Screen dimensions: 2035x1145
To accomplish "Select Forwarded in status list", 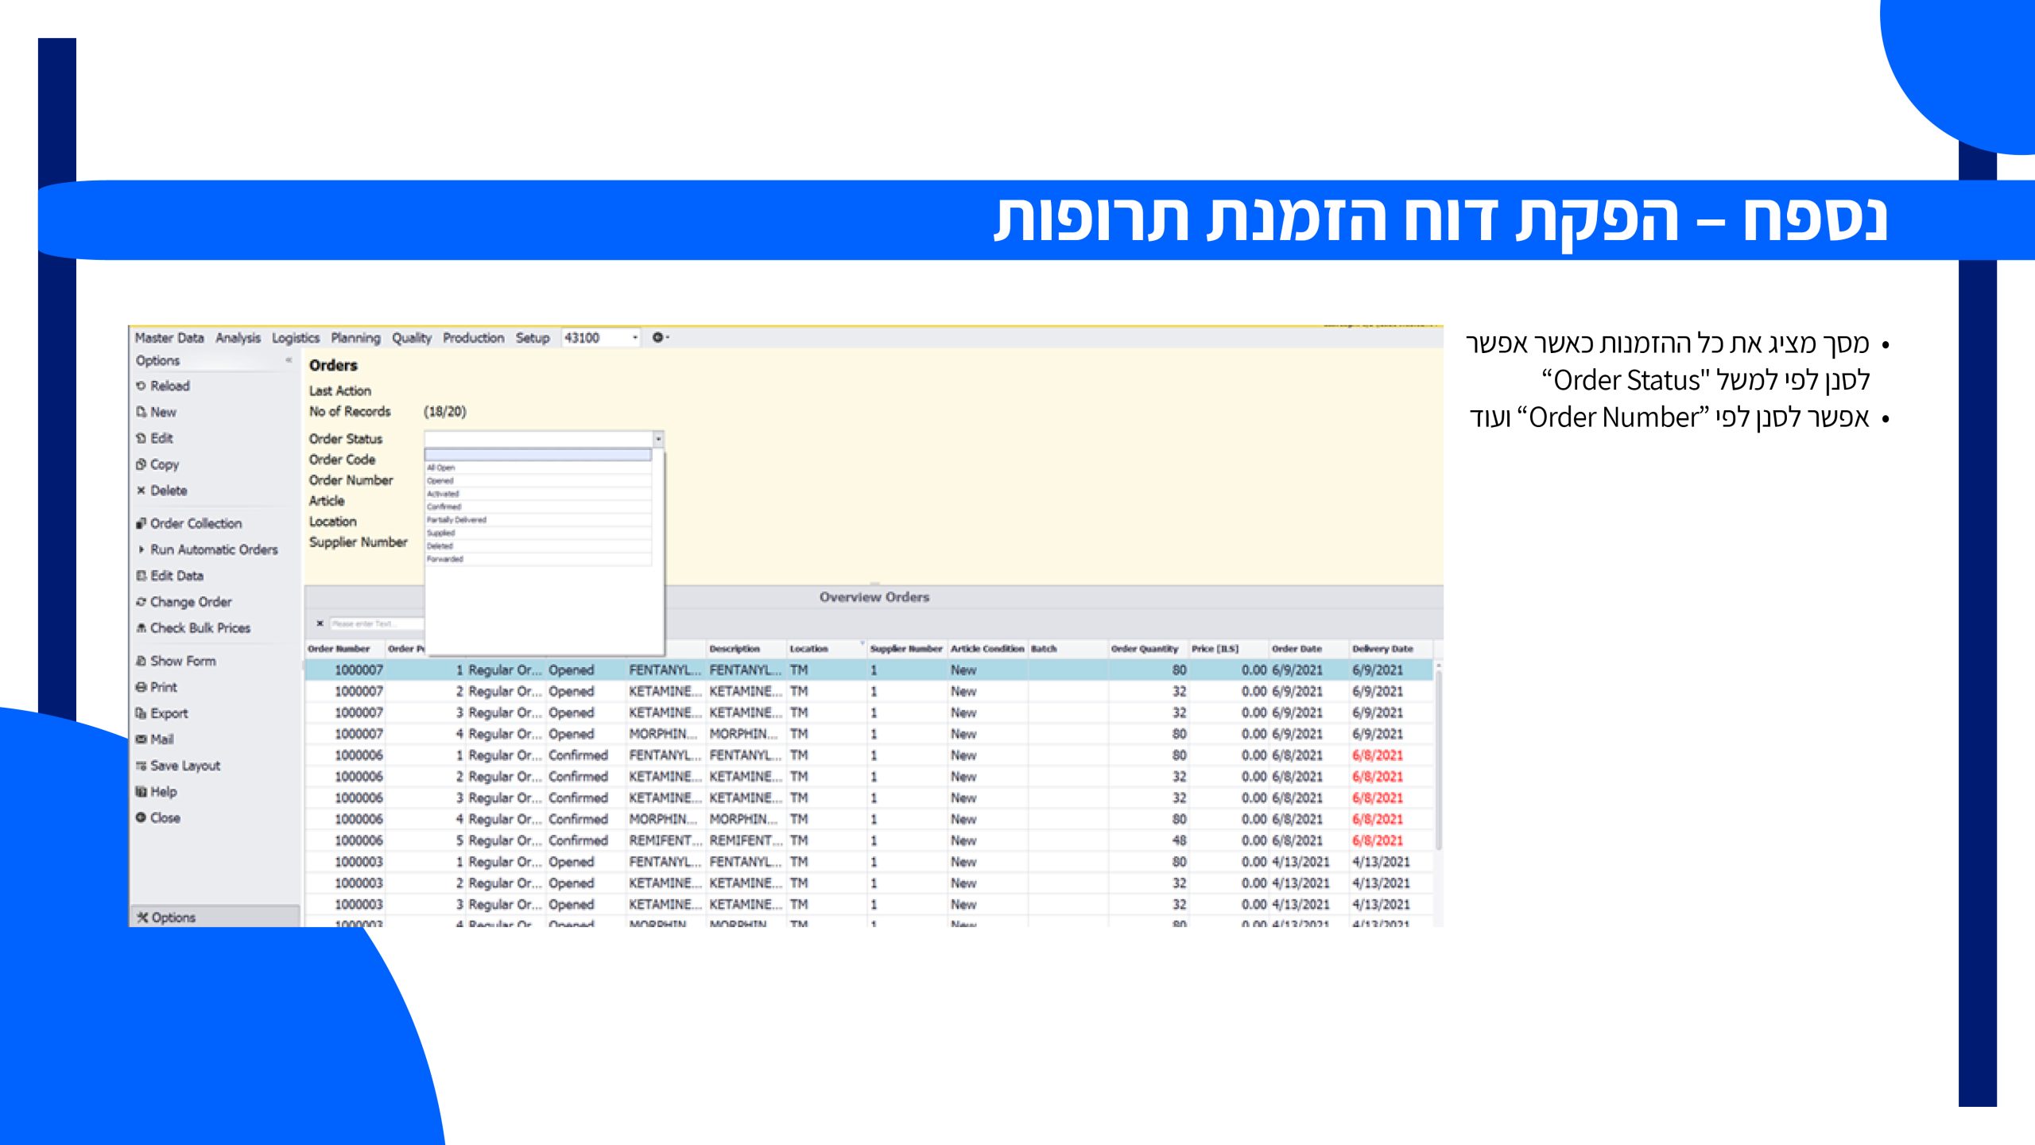I will pos(538,559).
